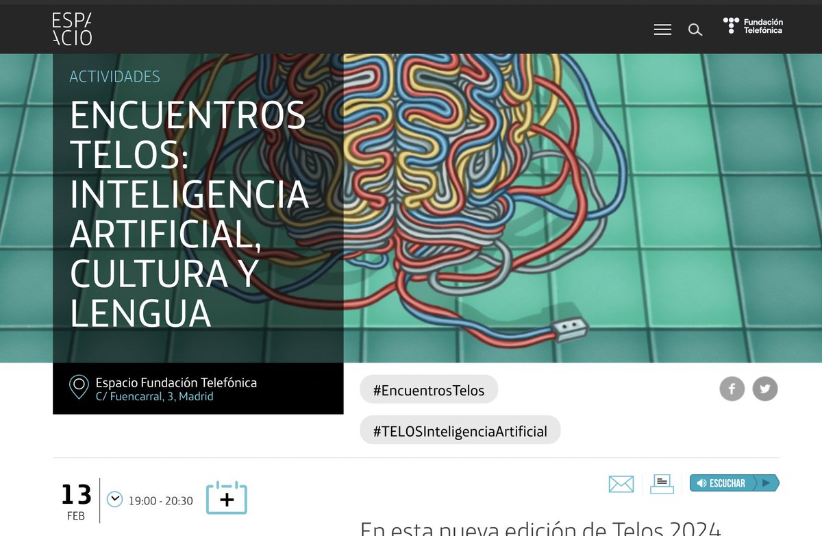822x536 pixels.
Task: Send the event by email envelope icon
Action: [621, 483]
